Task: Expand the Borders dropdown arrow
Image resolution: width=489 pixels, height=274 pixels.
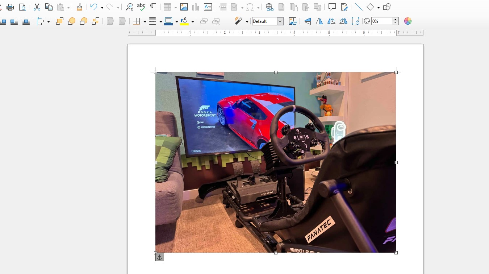Action: click(145, 22)
